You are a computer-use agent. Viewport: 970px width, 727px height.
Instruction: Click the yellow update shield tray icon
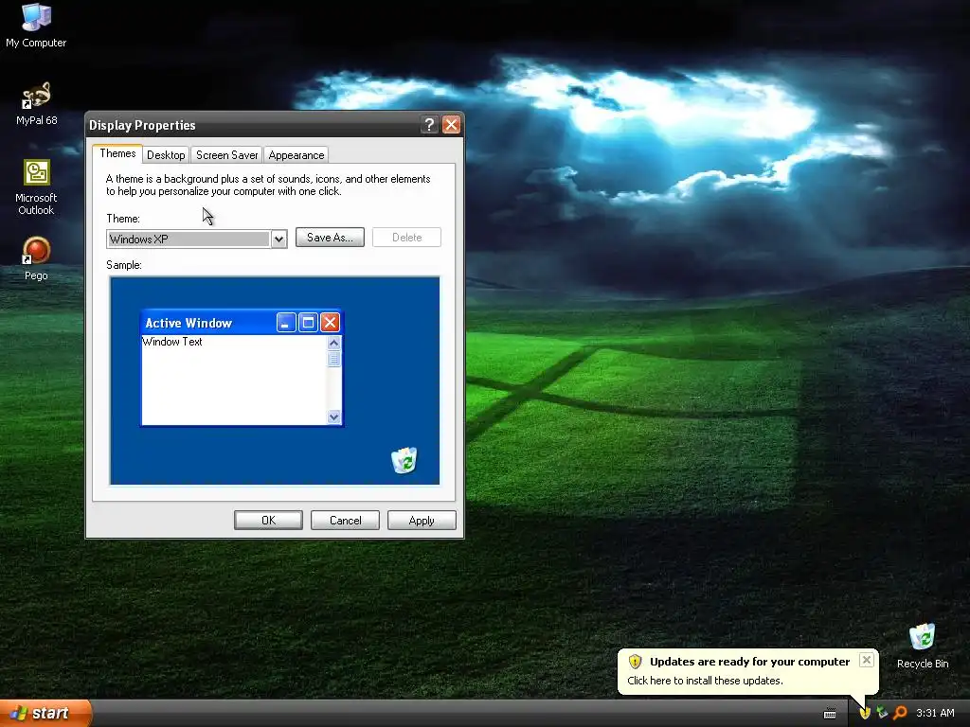tap(864, 713)
